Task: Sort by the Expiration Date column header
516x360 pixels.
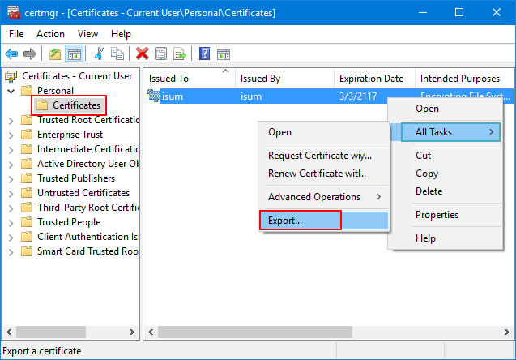Action: (x=371, y=79)
